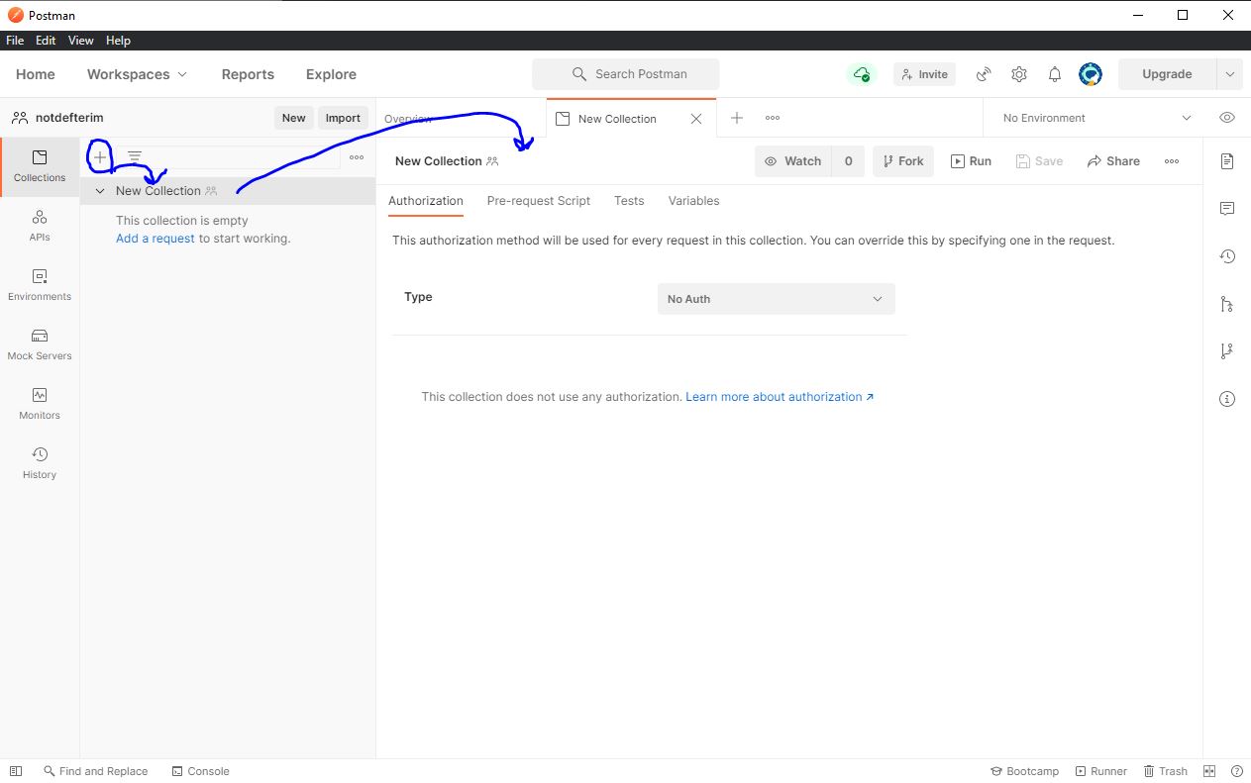Open notifications via the bell icon
The height and width of the screenshot is (783, 1251).
1054,74
